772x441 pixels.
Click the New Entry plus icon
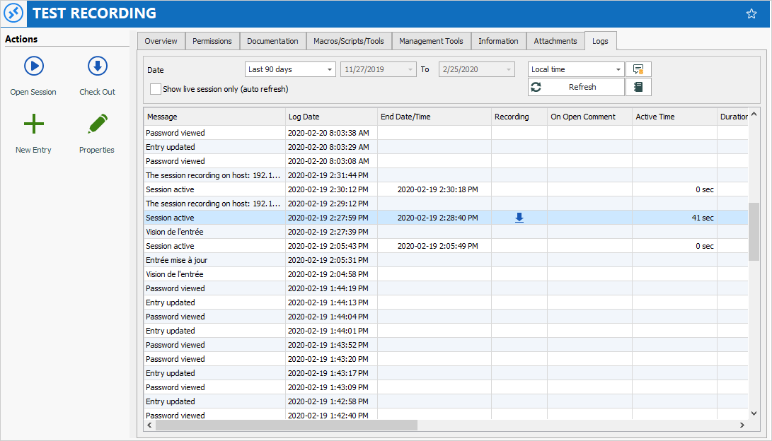(33, 124)
